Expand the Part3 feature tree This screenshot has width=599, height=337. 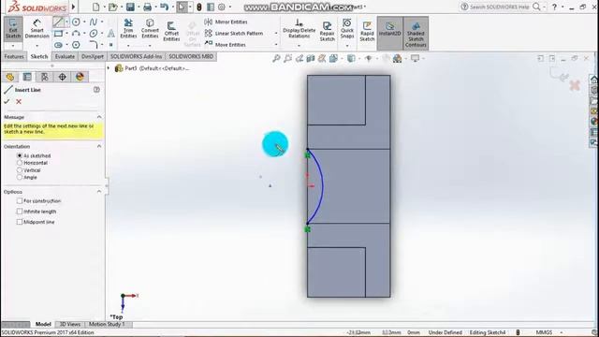click(109, 68)
